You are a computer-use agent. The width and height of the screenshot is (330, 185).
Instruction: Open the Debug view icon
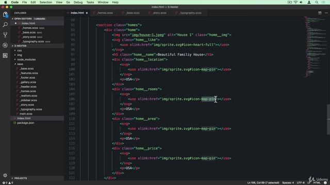click(x=5, y=45)
